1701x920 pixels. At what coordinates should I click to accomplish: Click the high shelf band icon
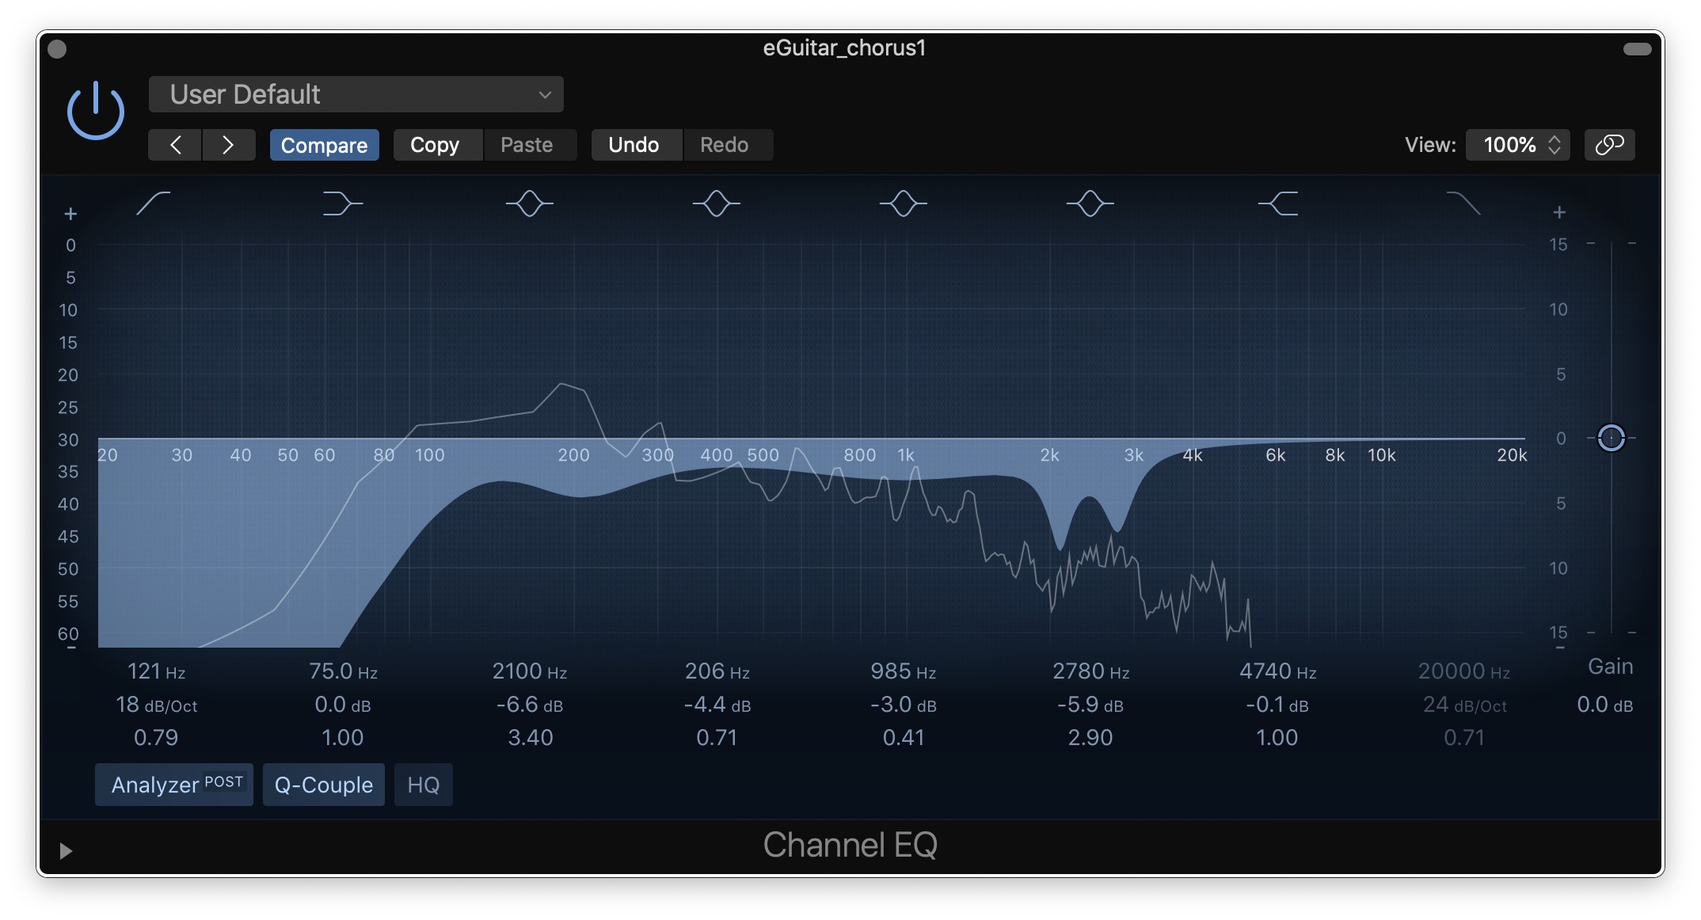[x=1278, y=203]
